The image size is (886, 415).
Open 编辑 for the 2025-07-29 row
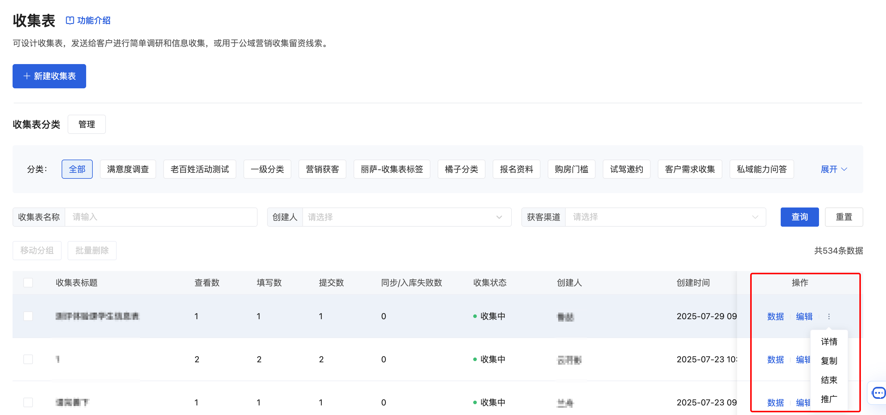(x=804, y=316)
